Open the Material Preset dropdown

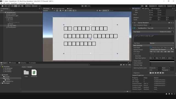[x=162, y=50]
